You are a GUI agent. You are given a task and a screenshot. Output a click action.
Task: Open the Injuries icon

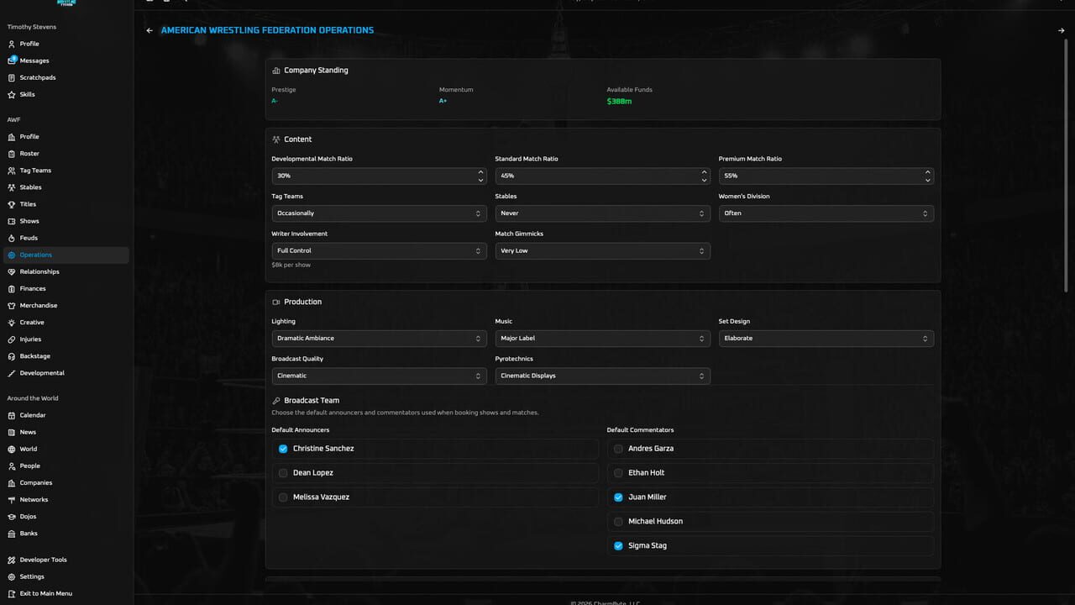pyautogui.click(x=12, y=339)
